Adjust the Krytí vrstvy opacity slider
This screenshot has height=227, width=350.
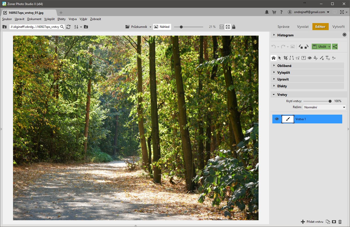(330, 101)
